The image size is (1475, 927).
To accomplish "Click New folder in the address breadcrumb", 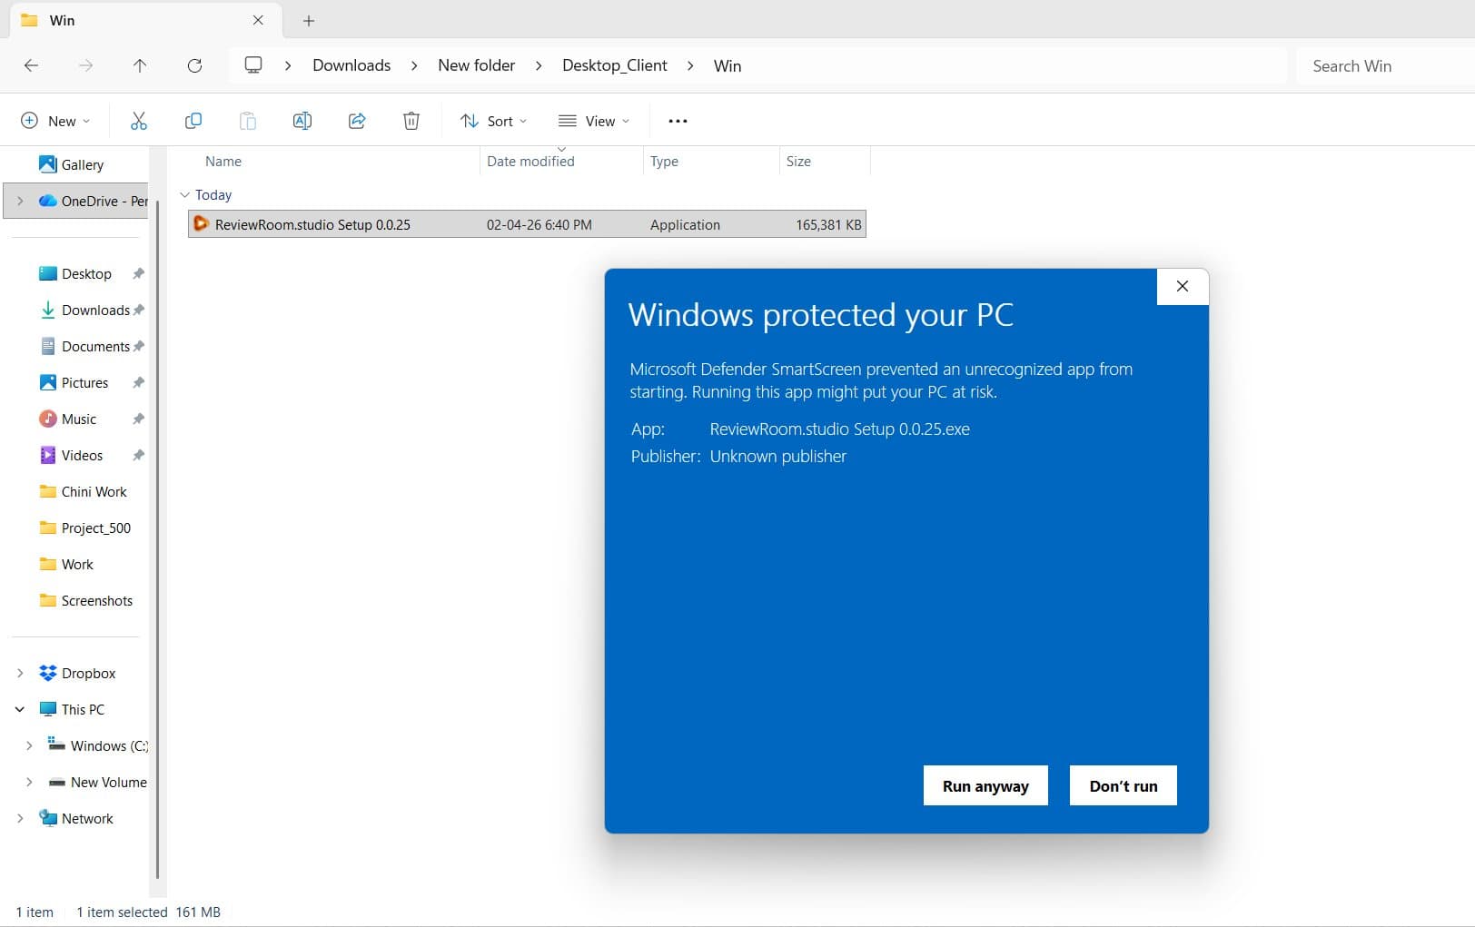I will (x=476, y=65).
